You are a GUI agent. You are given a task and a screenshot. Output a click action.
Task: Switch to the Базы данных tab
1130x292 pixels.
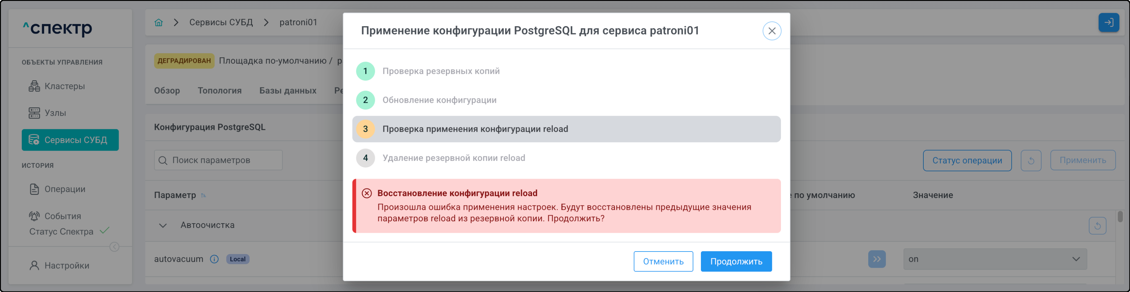click(x=288, y=91)
